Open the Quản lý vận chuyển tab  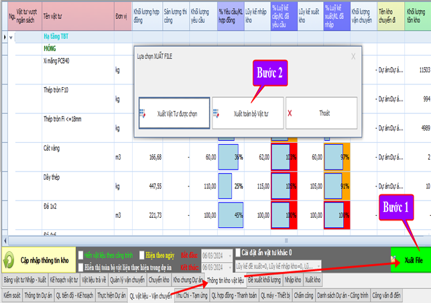tap(127, 280)
